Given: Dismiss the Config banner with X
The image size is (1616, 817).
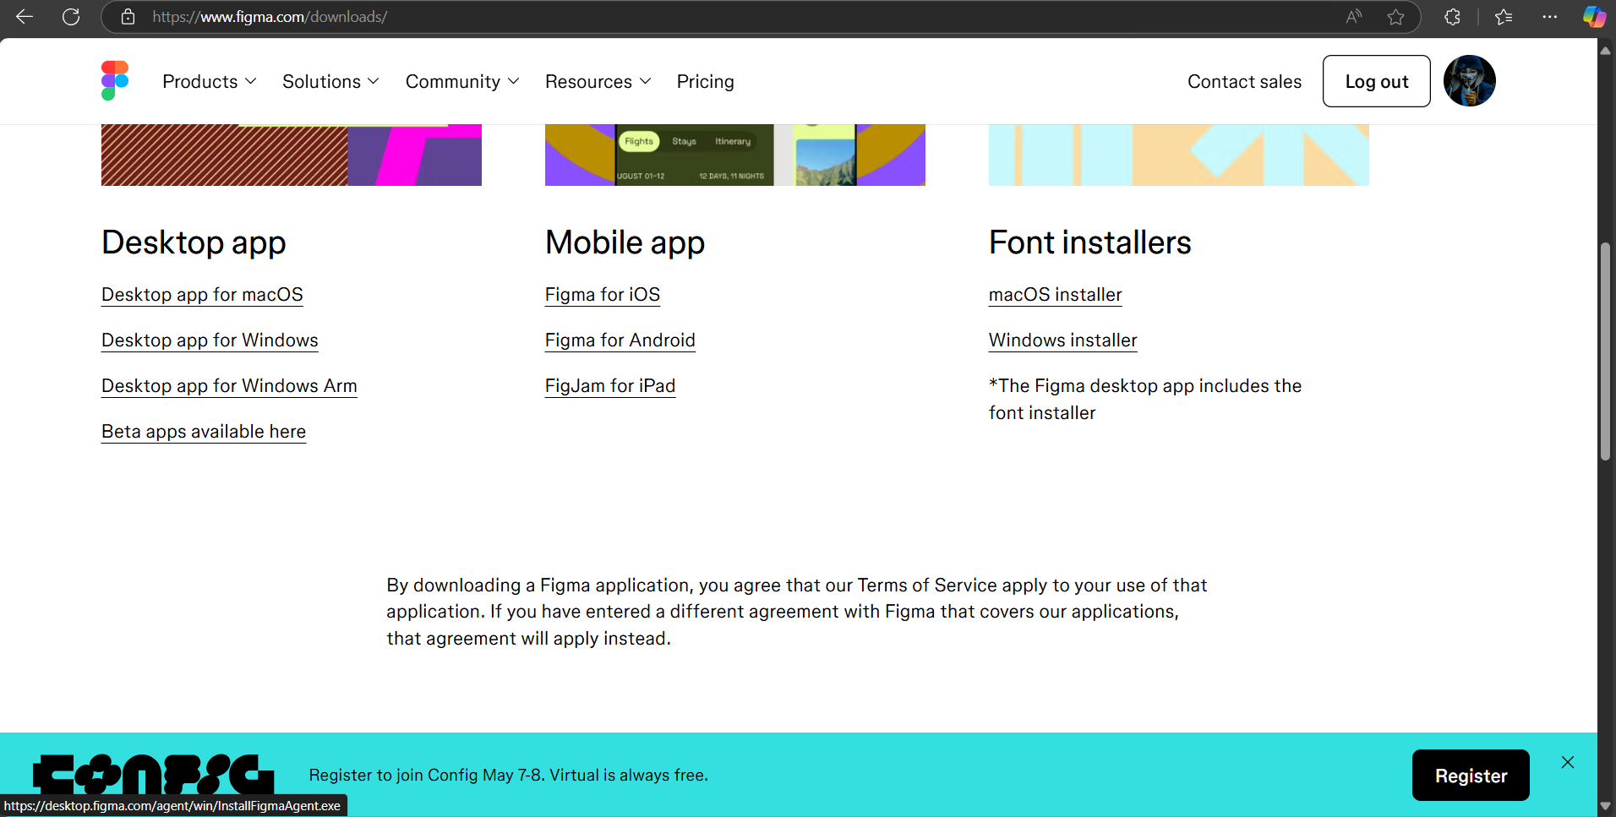Looking at the screenshot, I should pos(1567,762).
